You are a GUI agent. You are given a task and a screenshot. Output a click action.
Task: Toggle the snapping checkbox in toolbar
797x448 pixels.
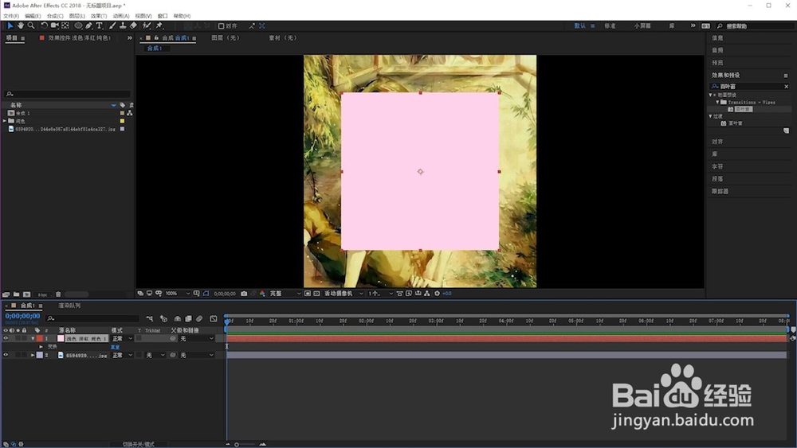221,26
